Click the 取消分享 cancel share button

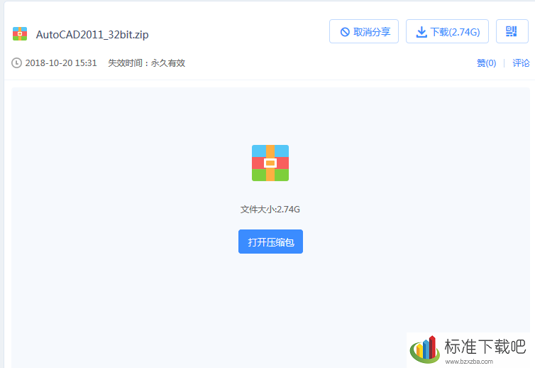point(364,31)
